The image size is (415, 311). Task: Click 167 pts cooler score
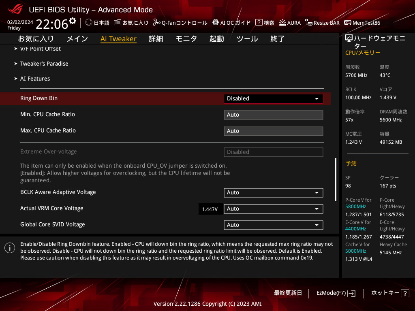point(388,186)
